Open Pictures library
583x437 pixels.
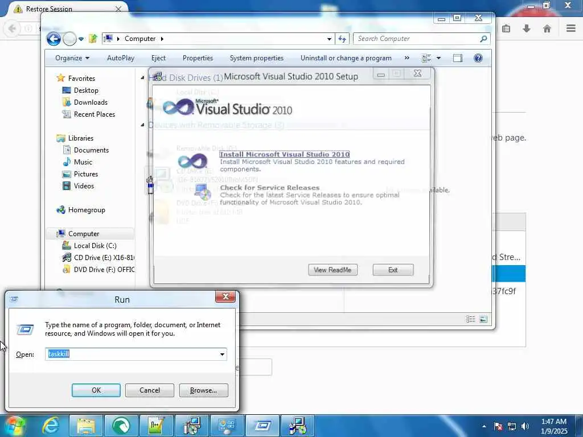tap(86, 174)
